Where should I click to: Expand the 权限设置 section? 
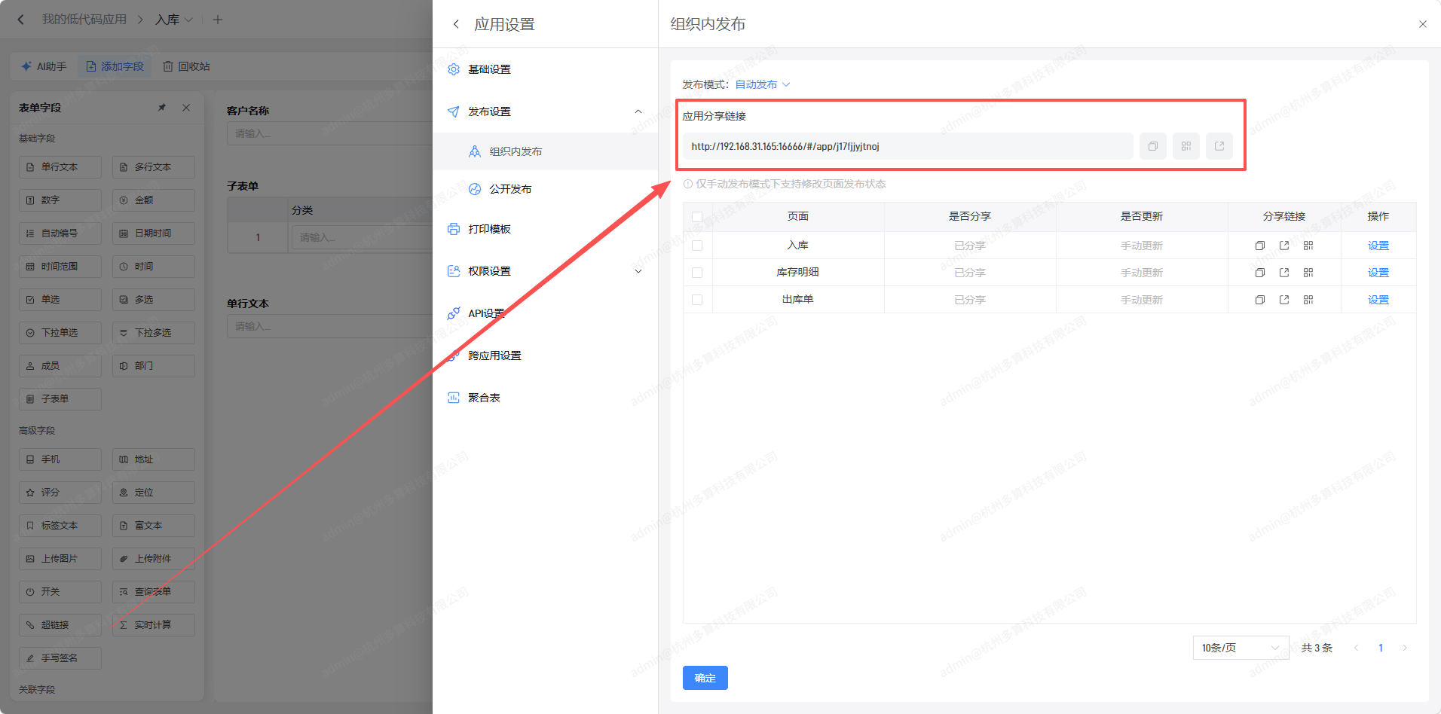[638, 271]
